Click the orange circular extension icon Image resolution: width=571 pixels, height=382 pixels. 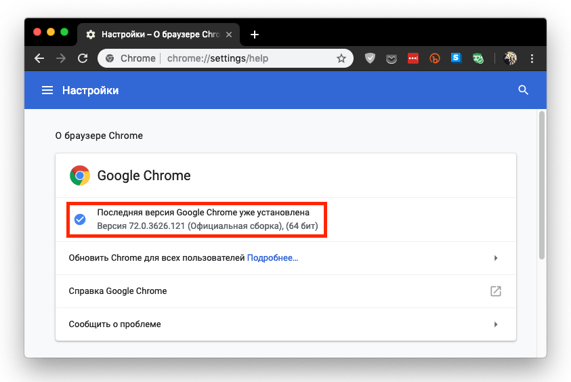point(434,58)
